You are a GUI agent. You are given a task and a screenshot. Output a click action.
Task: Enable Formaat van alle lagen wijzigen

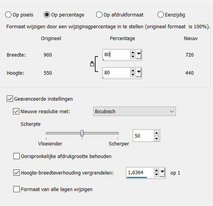(x=17, y=189)
